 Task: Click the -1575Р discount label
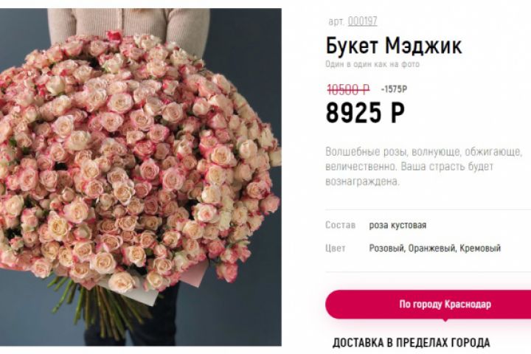pyautogui.click(x=394, y=89)
